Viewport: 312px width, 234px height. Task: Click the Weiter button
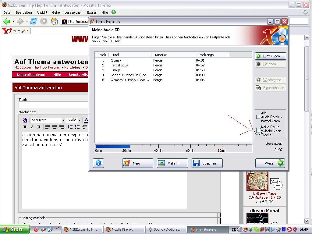(270, 163)
